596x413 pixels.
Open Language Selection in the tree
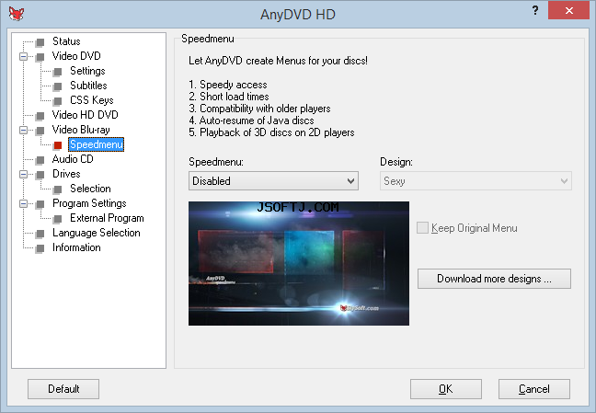tap(97, 233)
